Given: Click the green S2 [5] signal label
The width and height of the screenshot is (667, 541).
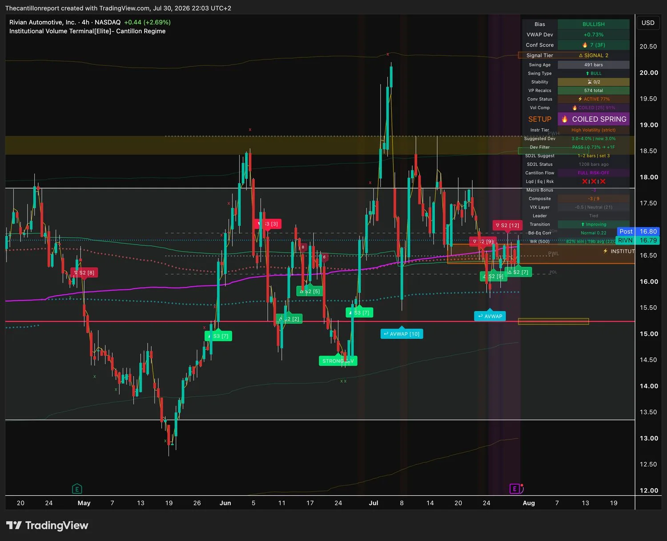Looking at the screenshot, I should pyautogui.click(x=309, y=292).
